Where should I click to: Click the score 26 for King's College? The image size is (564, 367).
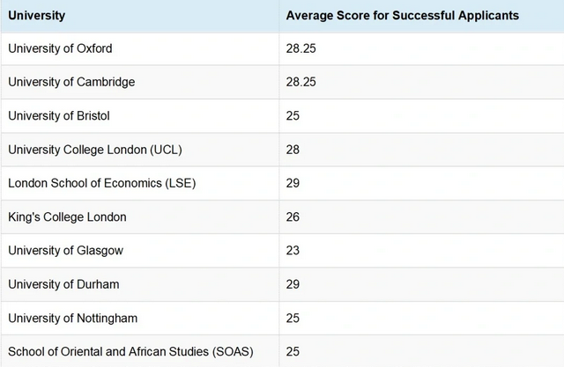point(293,217)
